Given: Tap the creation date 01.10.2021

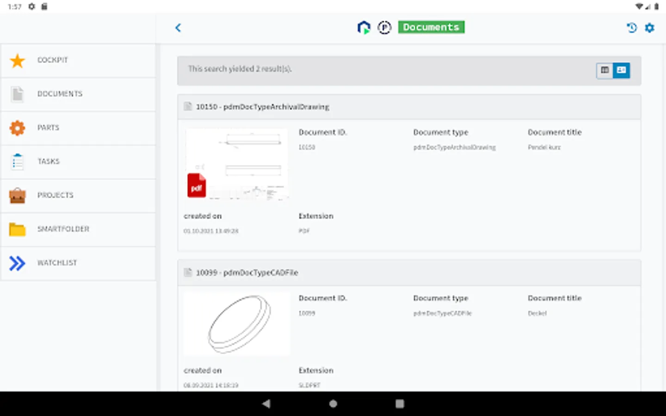Looking at the screenshot, I should click(x=211, y=231).
